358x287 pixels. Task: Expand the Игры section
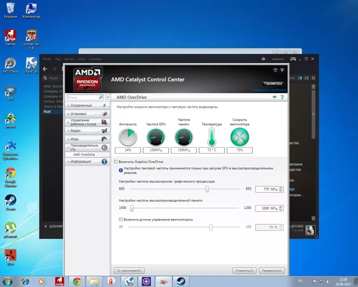87,139
